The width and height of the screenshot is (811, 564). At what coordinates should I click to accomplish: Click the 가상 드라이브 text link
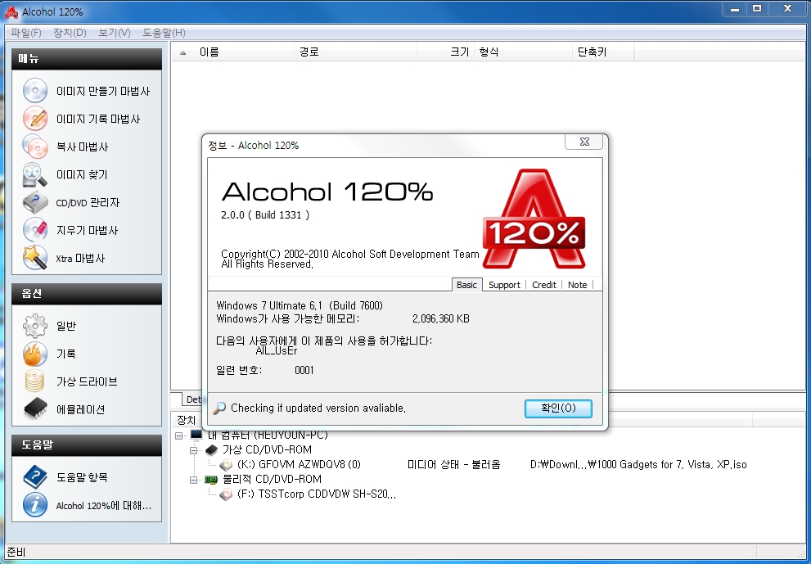(x=87, y=381)
